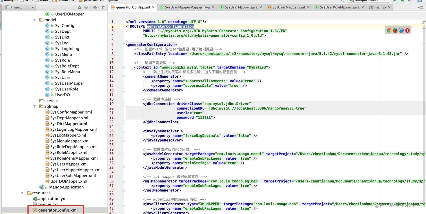Select the SysRoleDept class
The width and height of the screenshot is (426, 214).
tap(67, 66)
